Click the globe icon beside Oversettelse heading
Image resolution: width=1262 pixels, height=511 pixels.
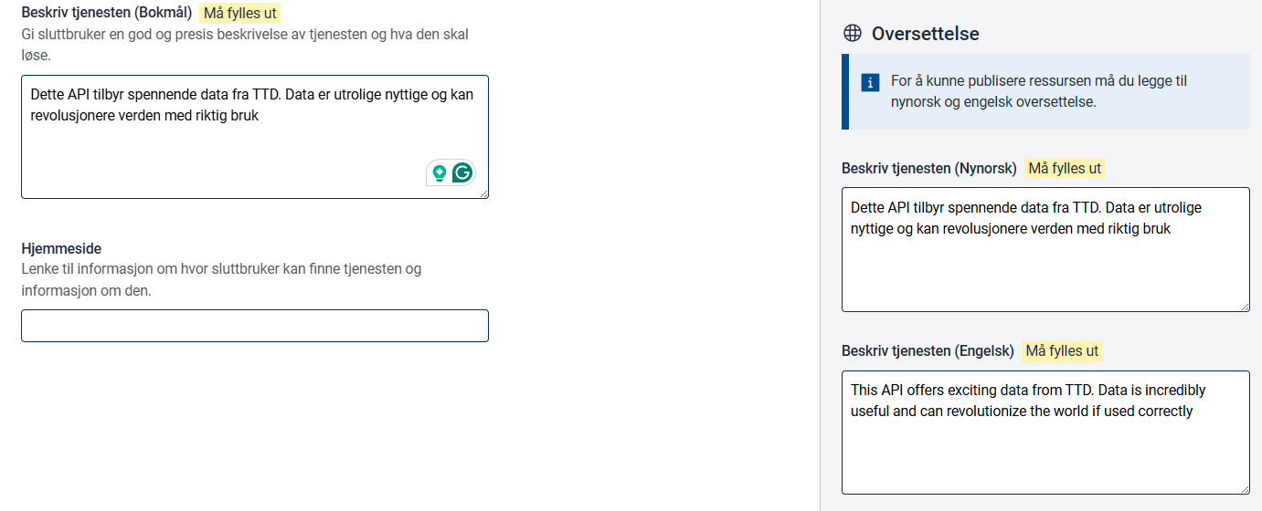(852, 34)
